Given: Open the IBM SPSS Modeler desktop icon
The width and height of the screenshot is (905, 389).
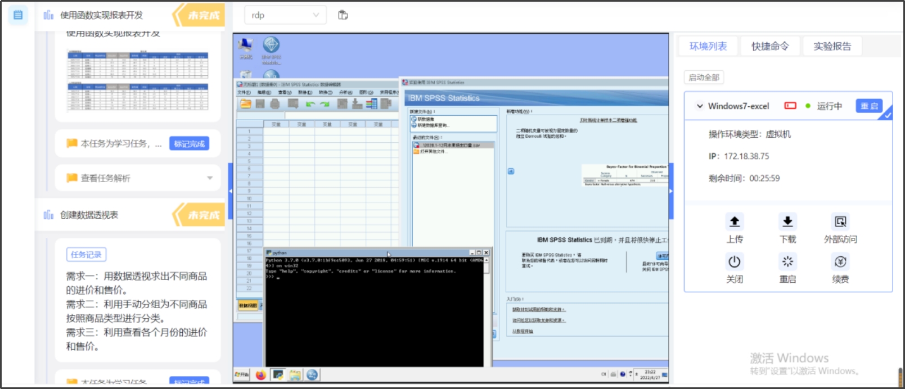Looking at the screenshot, I should 271,51.
